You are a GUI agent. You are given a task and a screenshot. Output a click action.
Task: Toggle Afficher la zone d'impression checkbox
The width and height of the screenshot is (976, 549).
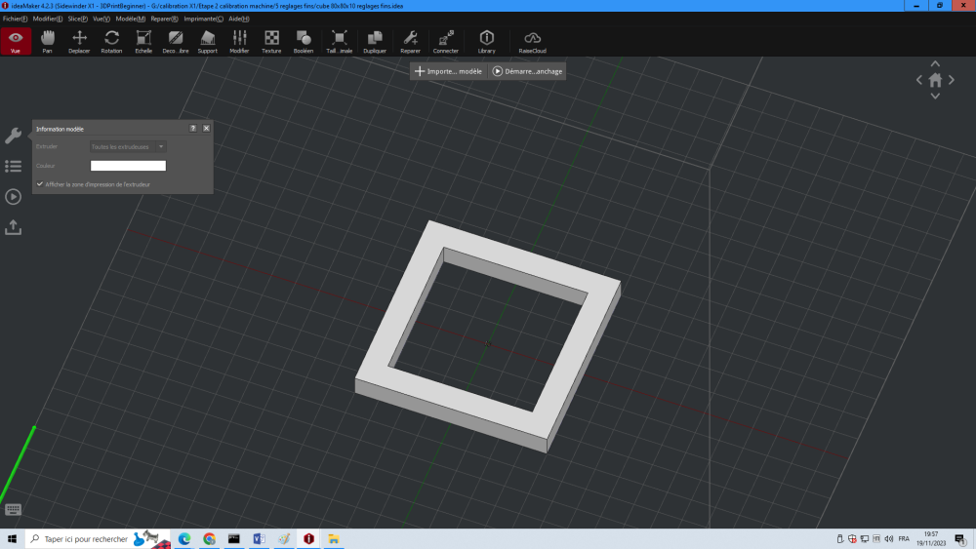(40, 184)
